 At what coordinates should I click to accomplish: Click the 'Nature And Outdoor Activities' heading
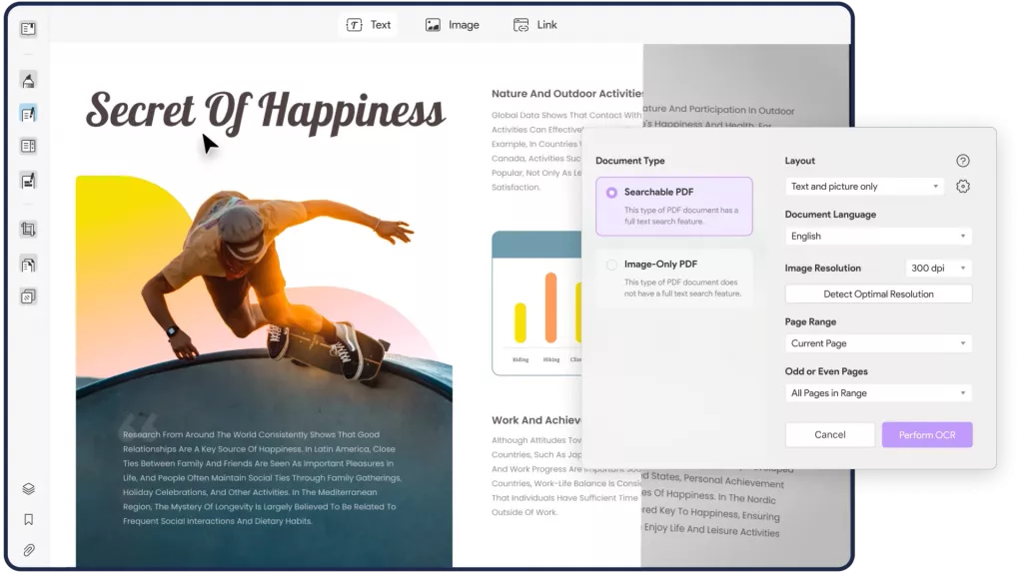pos(567,94)
